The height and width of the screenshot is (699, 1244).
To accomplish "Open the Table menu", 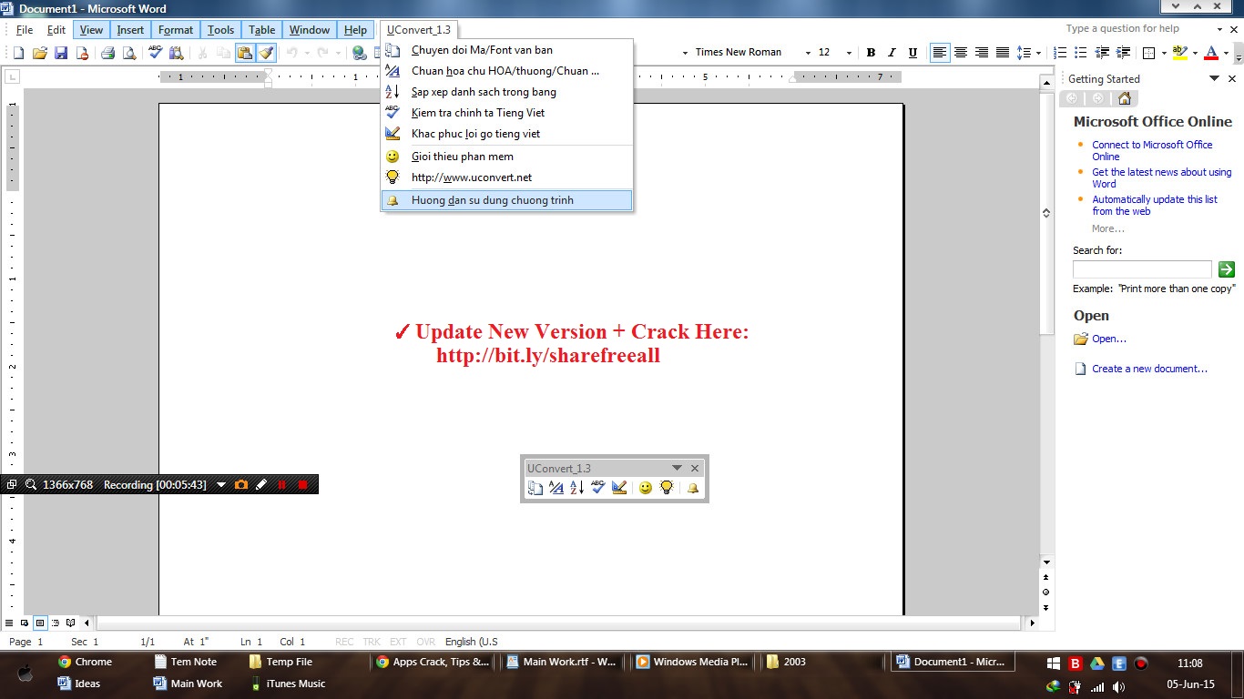I will [262, 30].
